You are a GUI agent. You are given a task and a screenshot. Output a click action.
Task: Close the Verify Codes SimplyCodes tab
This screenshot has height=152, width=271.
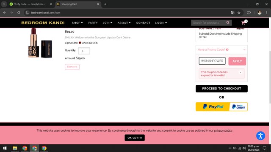click(x=51, y=4)
